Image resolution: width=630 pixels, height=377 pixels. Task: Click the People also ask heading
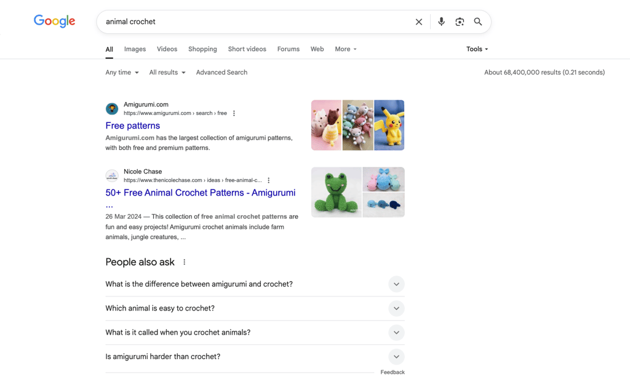(x=140, y=262)
